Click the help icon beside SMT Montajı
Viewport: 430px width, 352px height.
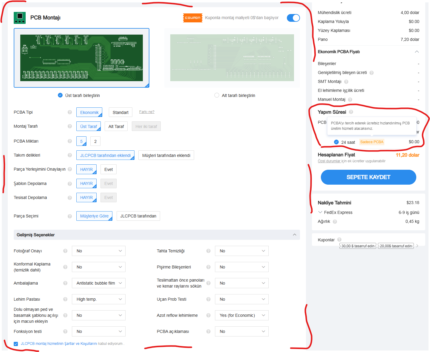pyautogui.click(x=346, y=82)
